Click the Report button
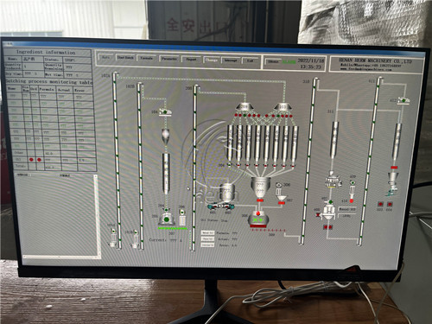The width and height of the screenshot is (432, 324). (x=191, y=60)
